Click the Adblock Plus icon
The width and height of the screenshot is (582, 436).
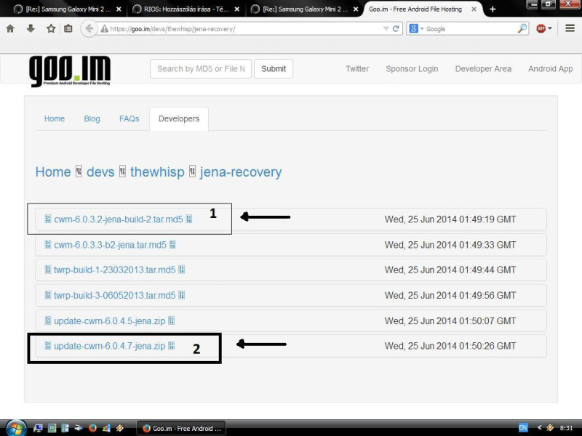tap(541, 28)
